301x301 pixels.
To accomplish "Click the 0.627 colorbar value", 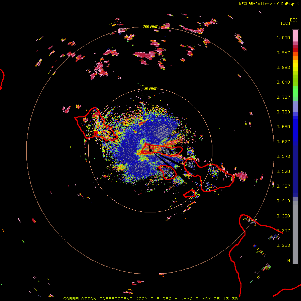I will tap(283, 142).
